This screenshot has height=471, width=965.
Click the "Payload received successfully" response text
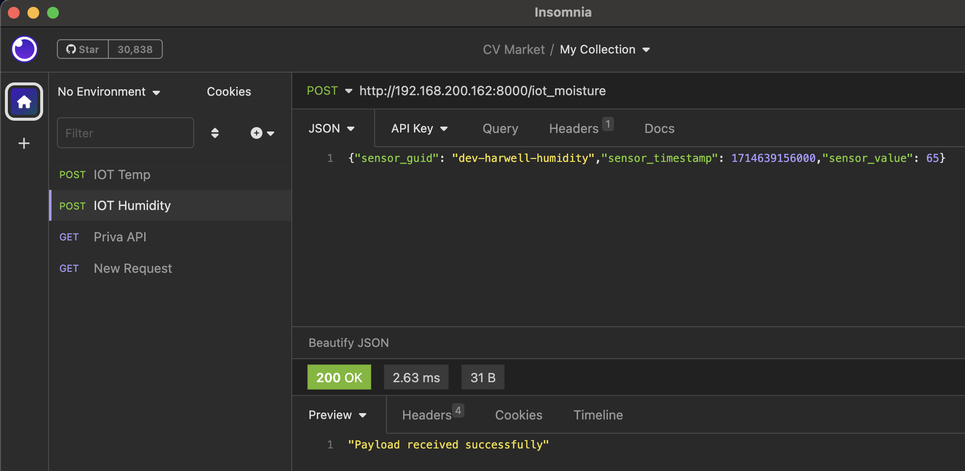449,445
